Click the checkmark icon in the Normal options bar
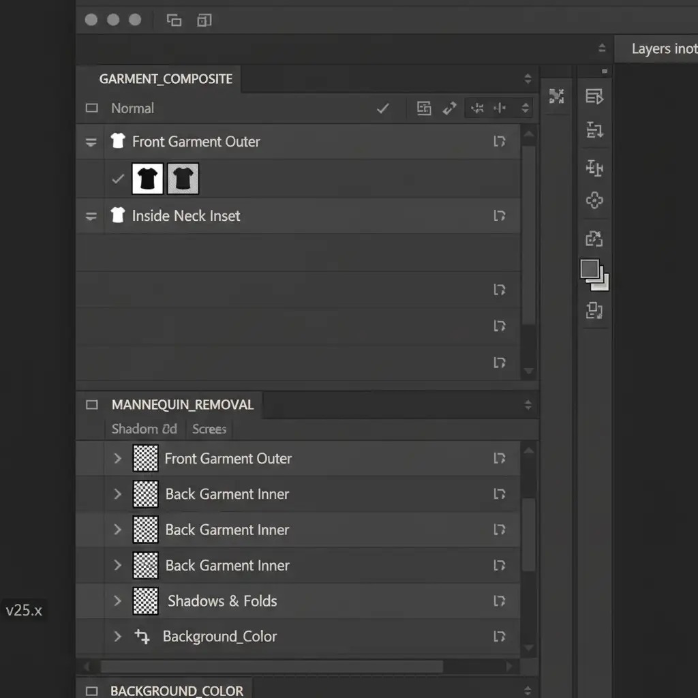The height and width of the screenshot is (698, 698). tap(382, 108)
